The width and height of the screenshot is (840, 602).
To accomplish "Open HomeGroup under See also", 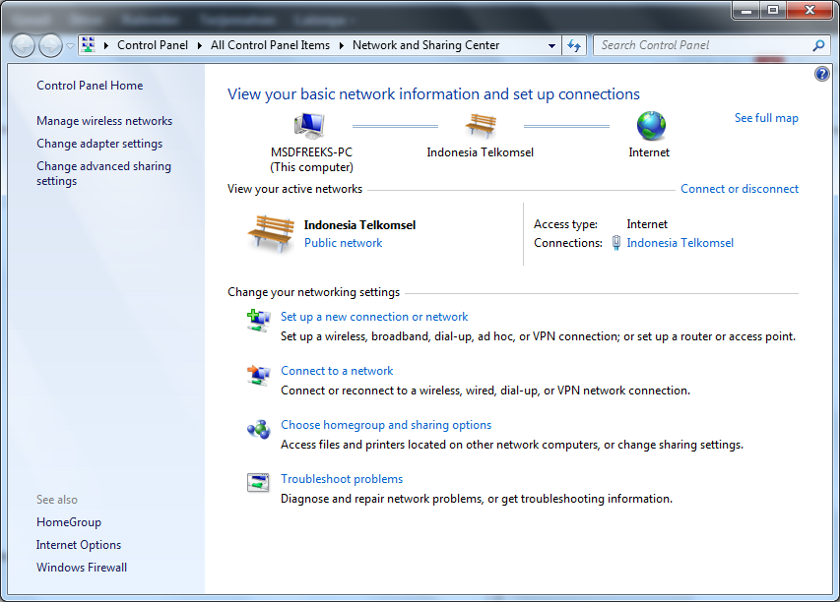I will tap(69, 522).
